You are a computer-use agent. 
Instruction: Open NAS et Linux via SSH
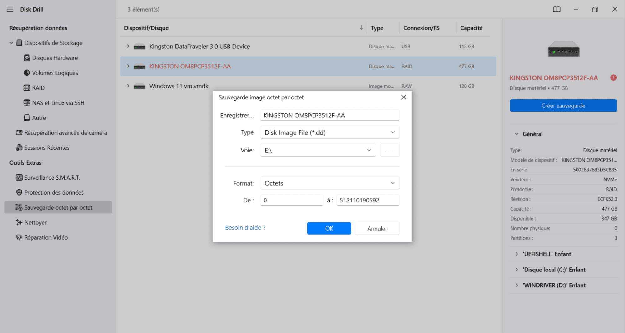(x=58, y=103)
